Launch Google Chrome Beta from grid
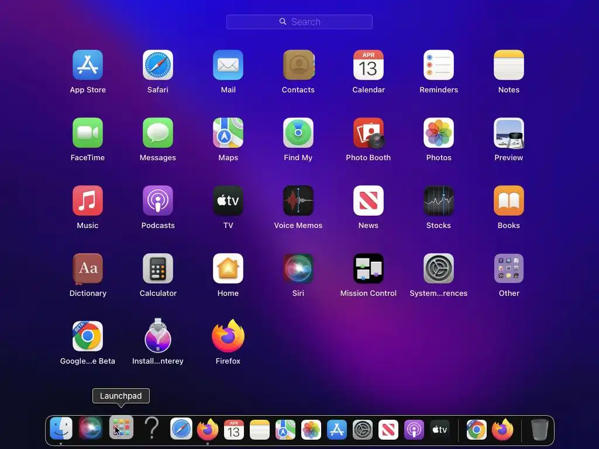599x449 pixels. pos(88,336)
